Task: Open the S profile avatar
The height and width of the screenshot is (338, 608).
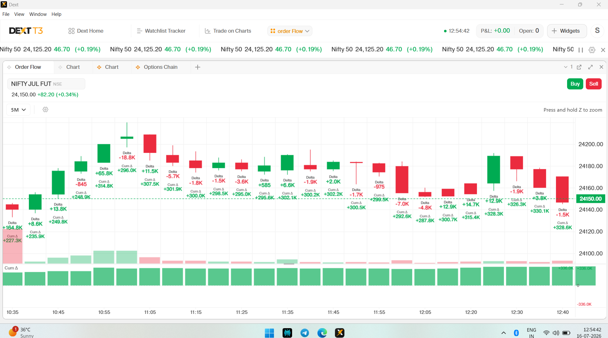Action: [x=597, y=31]
